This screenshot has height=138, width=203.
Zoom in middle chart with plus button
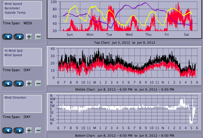point(29,84)
